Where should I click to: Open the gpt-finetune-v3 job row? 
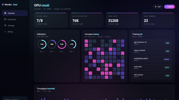pyautogui.click(x=152, y=43)
